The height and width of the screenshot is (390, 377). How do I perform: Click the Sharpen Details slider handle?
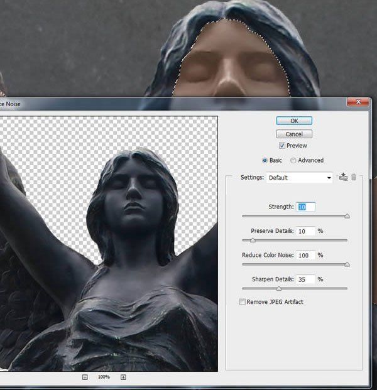coord(279,288)
